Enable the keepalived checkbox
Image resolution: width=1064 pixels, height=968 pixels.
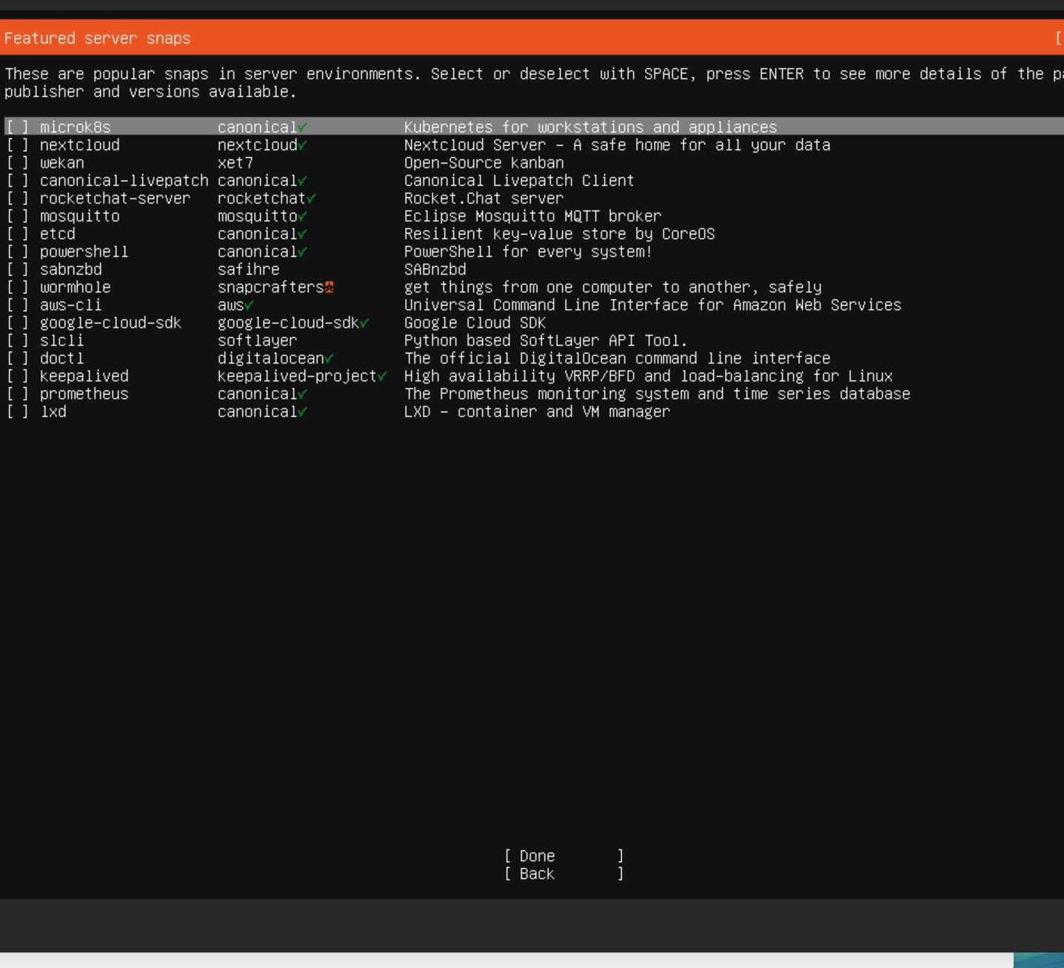(17, 376)
